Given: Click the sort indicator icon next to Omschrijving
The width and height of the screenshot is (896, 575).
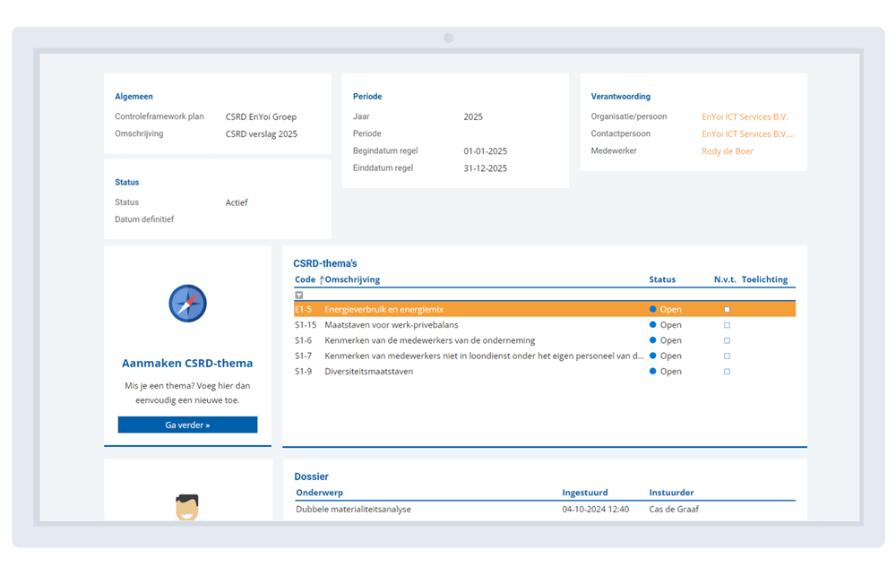Looking at the screenshot, I should click(322, 280).
